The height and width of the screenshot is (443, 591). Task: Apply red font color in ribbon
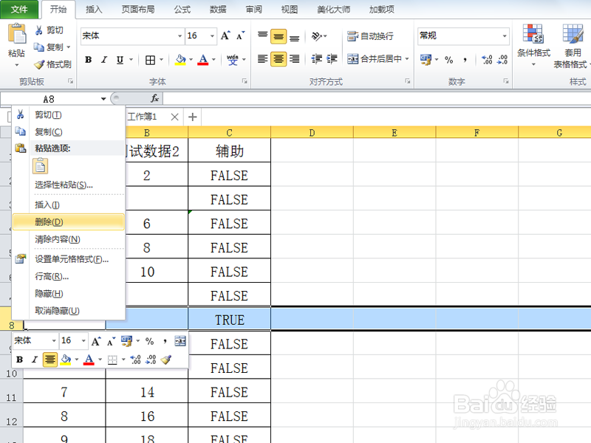[x=203, y=60]
